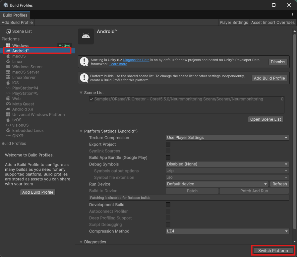This screenshot has height=257, width=297.
Task: Follow the Learn more link
Action: pyautogui.click(x=118, y=64)
